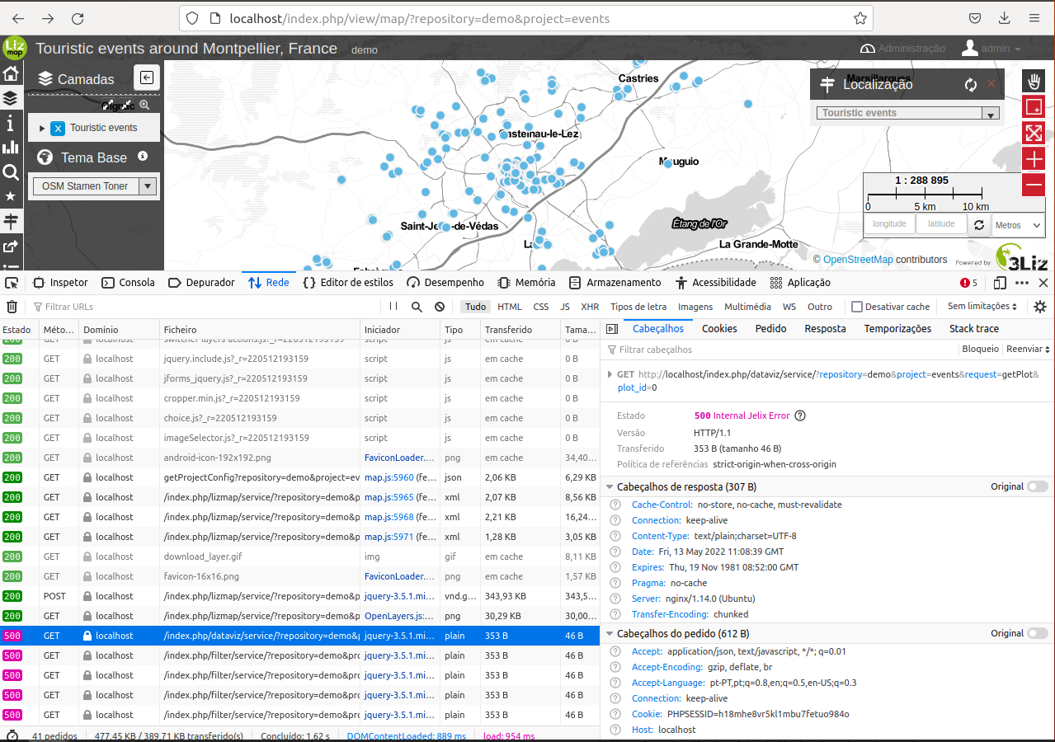Screen dimensions: 1055x742
Task: Select the pan hand tool on the map
Action: click(1034, 81)
